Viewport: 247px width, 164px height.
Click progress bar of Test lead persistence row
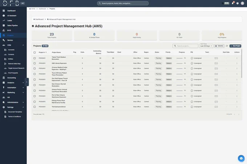(179, 107)
